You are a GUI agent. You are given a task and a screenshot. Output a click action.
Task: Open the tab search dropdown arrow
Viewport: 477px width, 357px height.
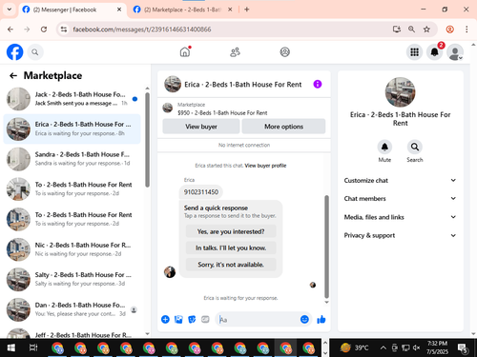(10, 10)
